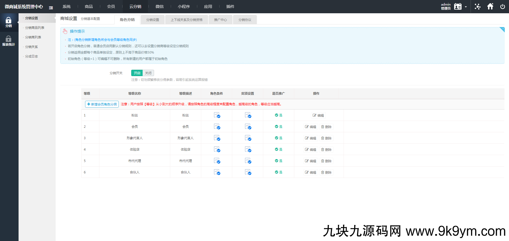Click the power/logout icon at top right
The image size is (509, 241).
(x=503, y=6)
